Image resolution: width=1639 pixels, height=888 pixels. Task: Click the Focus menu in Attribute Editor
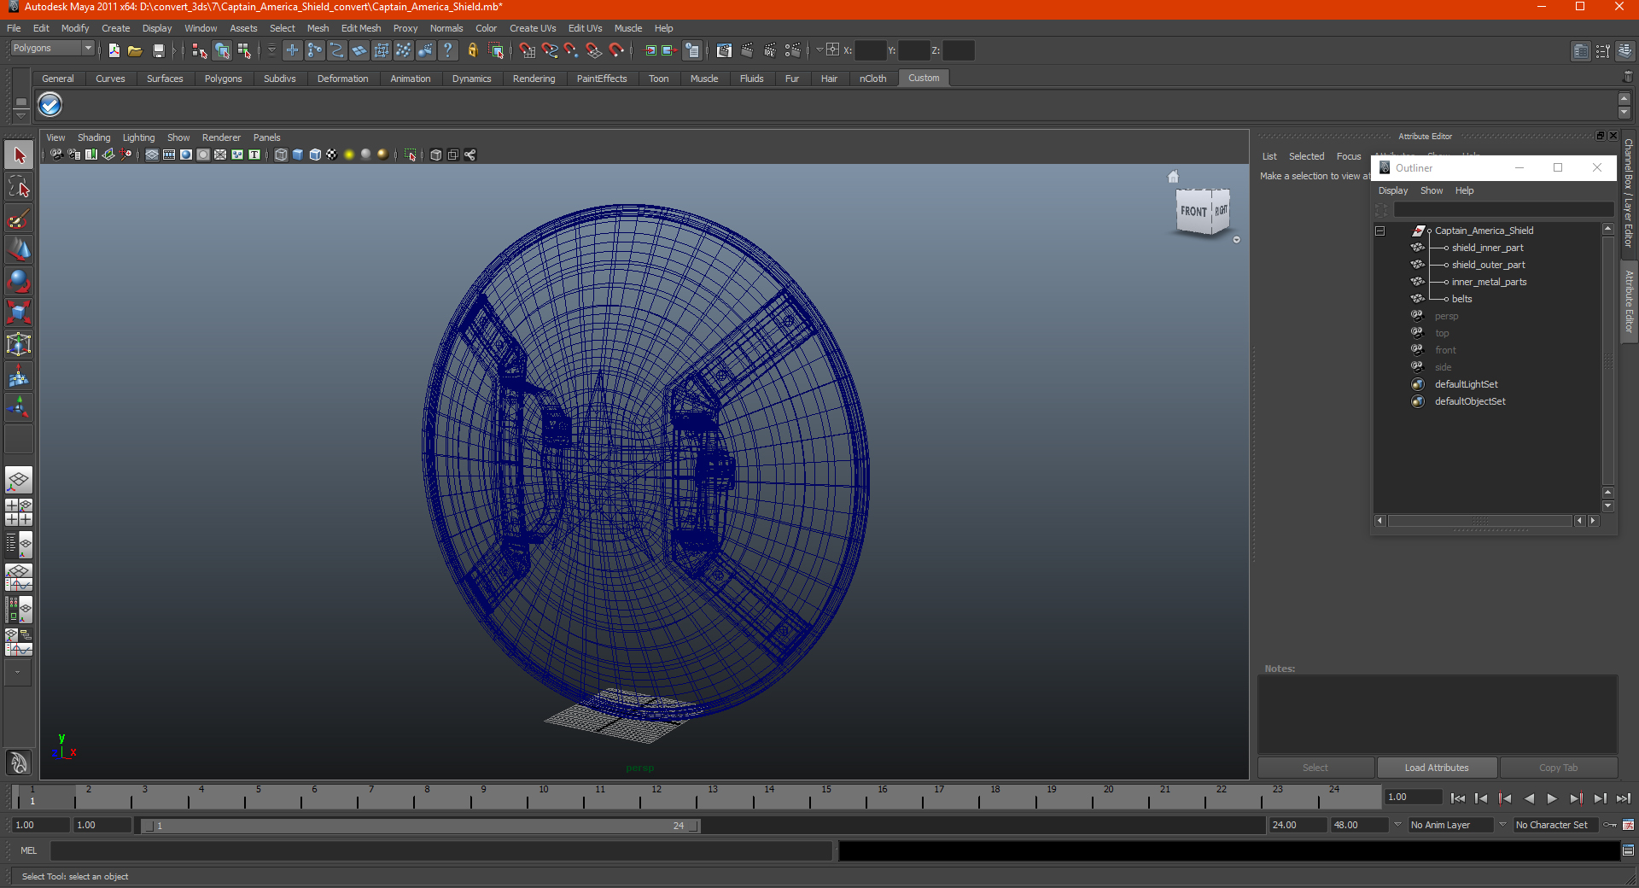(x=1349, y=156)
